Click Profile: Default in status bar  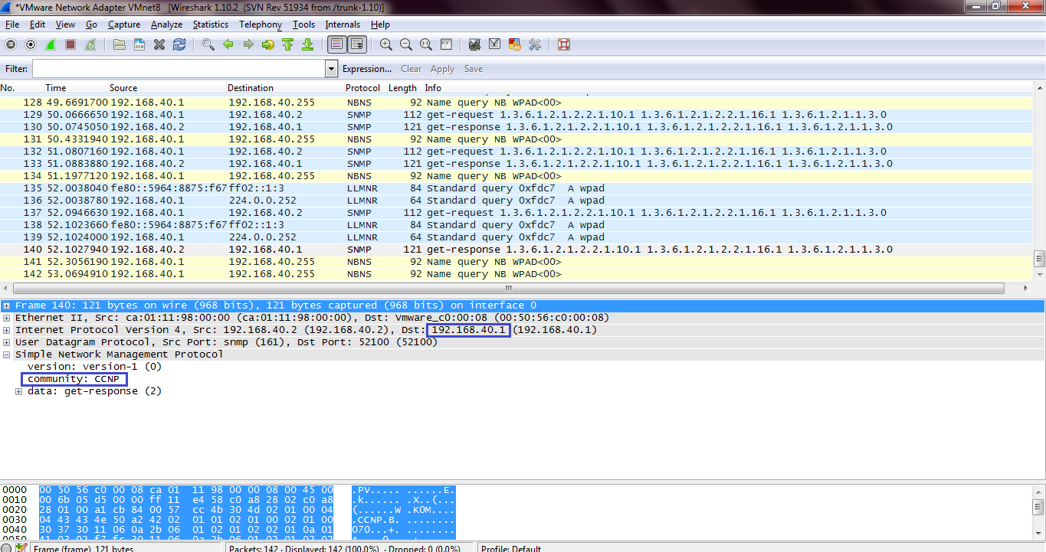511,547
